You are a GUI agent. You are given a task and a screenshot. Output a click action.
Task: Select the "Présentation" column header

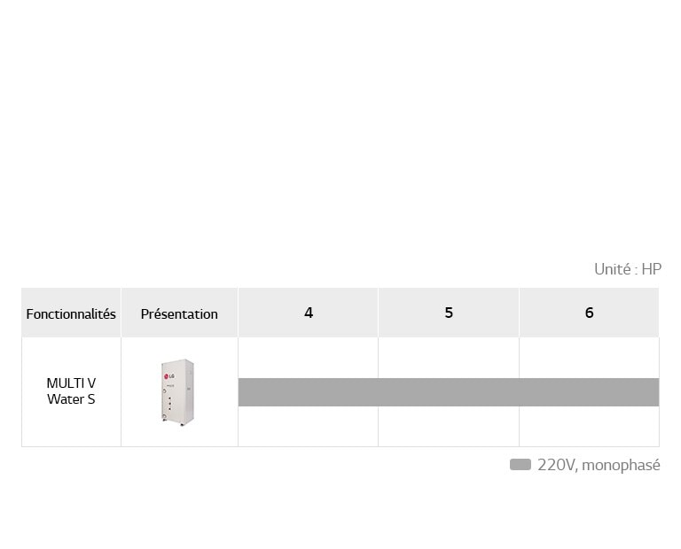(x=179, y=313)
